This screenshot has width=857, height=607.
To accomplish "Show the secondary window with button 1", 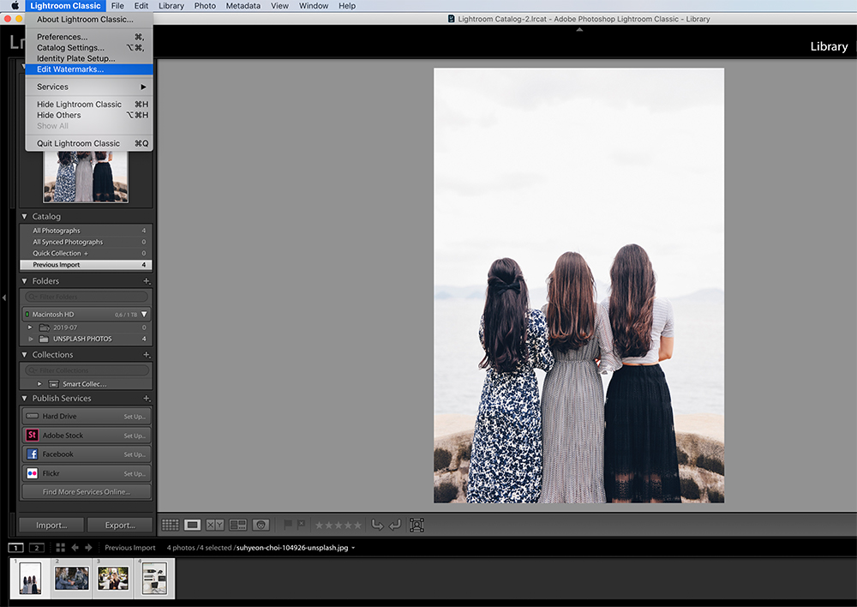I will tap(15, 547).
